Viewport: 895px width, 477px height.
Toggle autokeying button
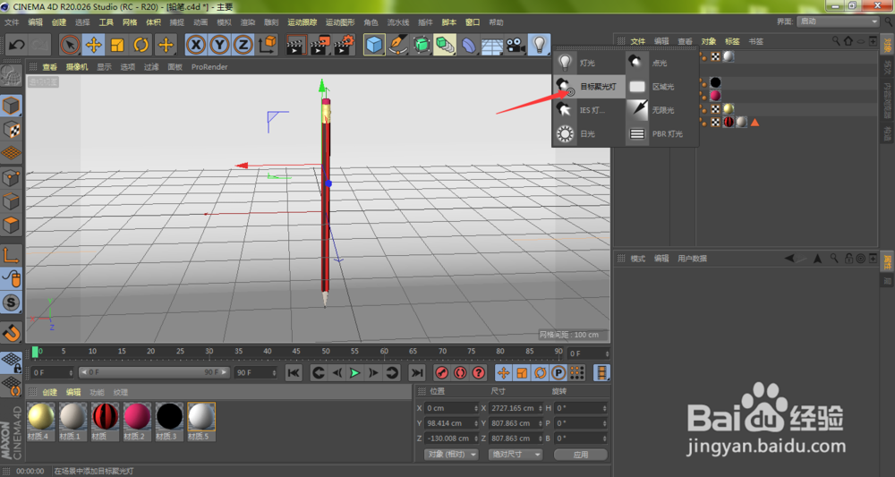pyautogui.click(x=460, y=372)
